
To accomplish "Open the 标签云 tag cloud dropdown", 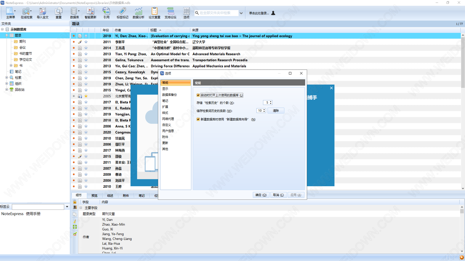I will pyautogui.click(x=67, y=207).
